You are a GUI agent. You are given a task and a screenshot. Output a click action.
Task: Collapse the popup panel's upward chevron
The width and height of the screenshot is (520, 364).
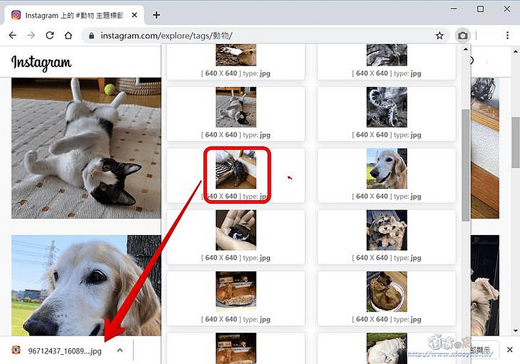465,50
